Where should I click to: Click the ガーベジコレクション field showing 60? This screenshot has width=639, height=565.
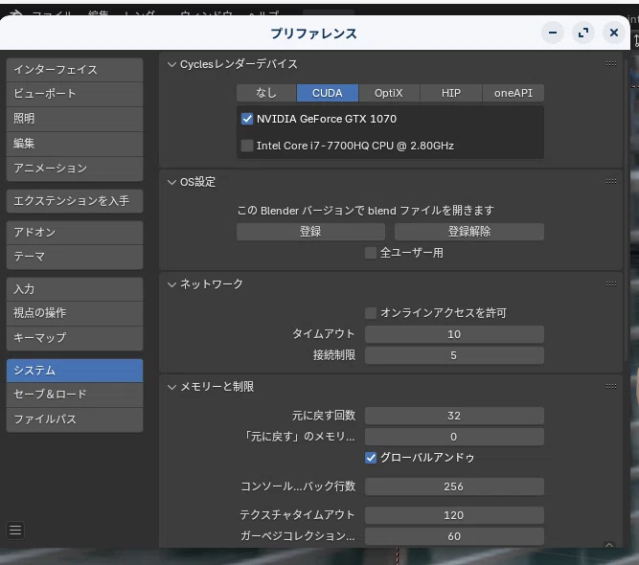[454, 536]
